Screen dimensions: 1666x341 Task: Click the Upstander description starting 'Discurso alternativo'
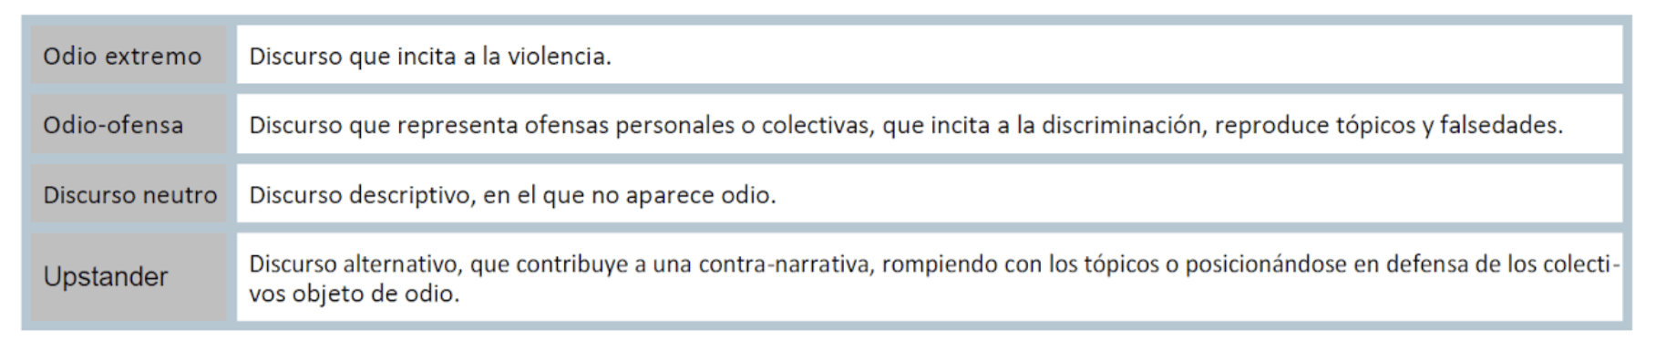(934, 279)
